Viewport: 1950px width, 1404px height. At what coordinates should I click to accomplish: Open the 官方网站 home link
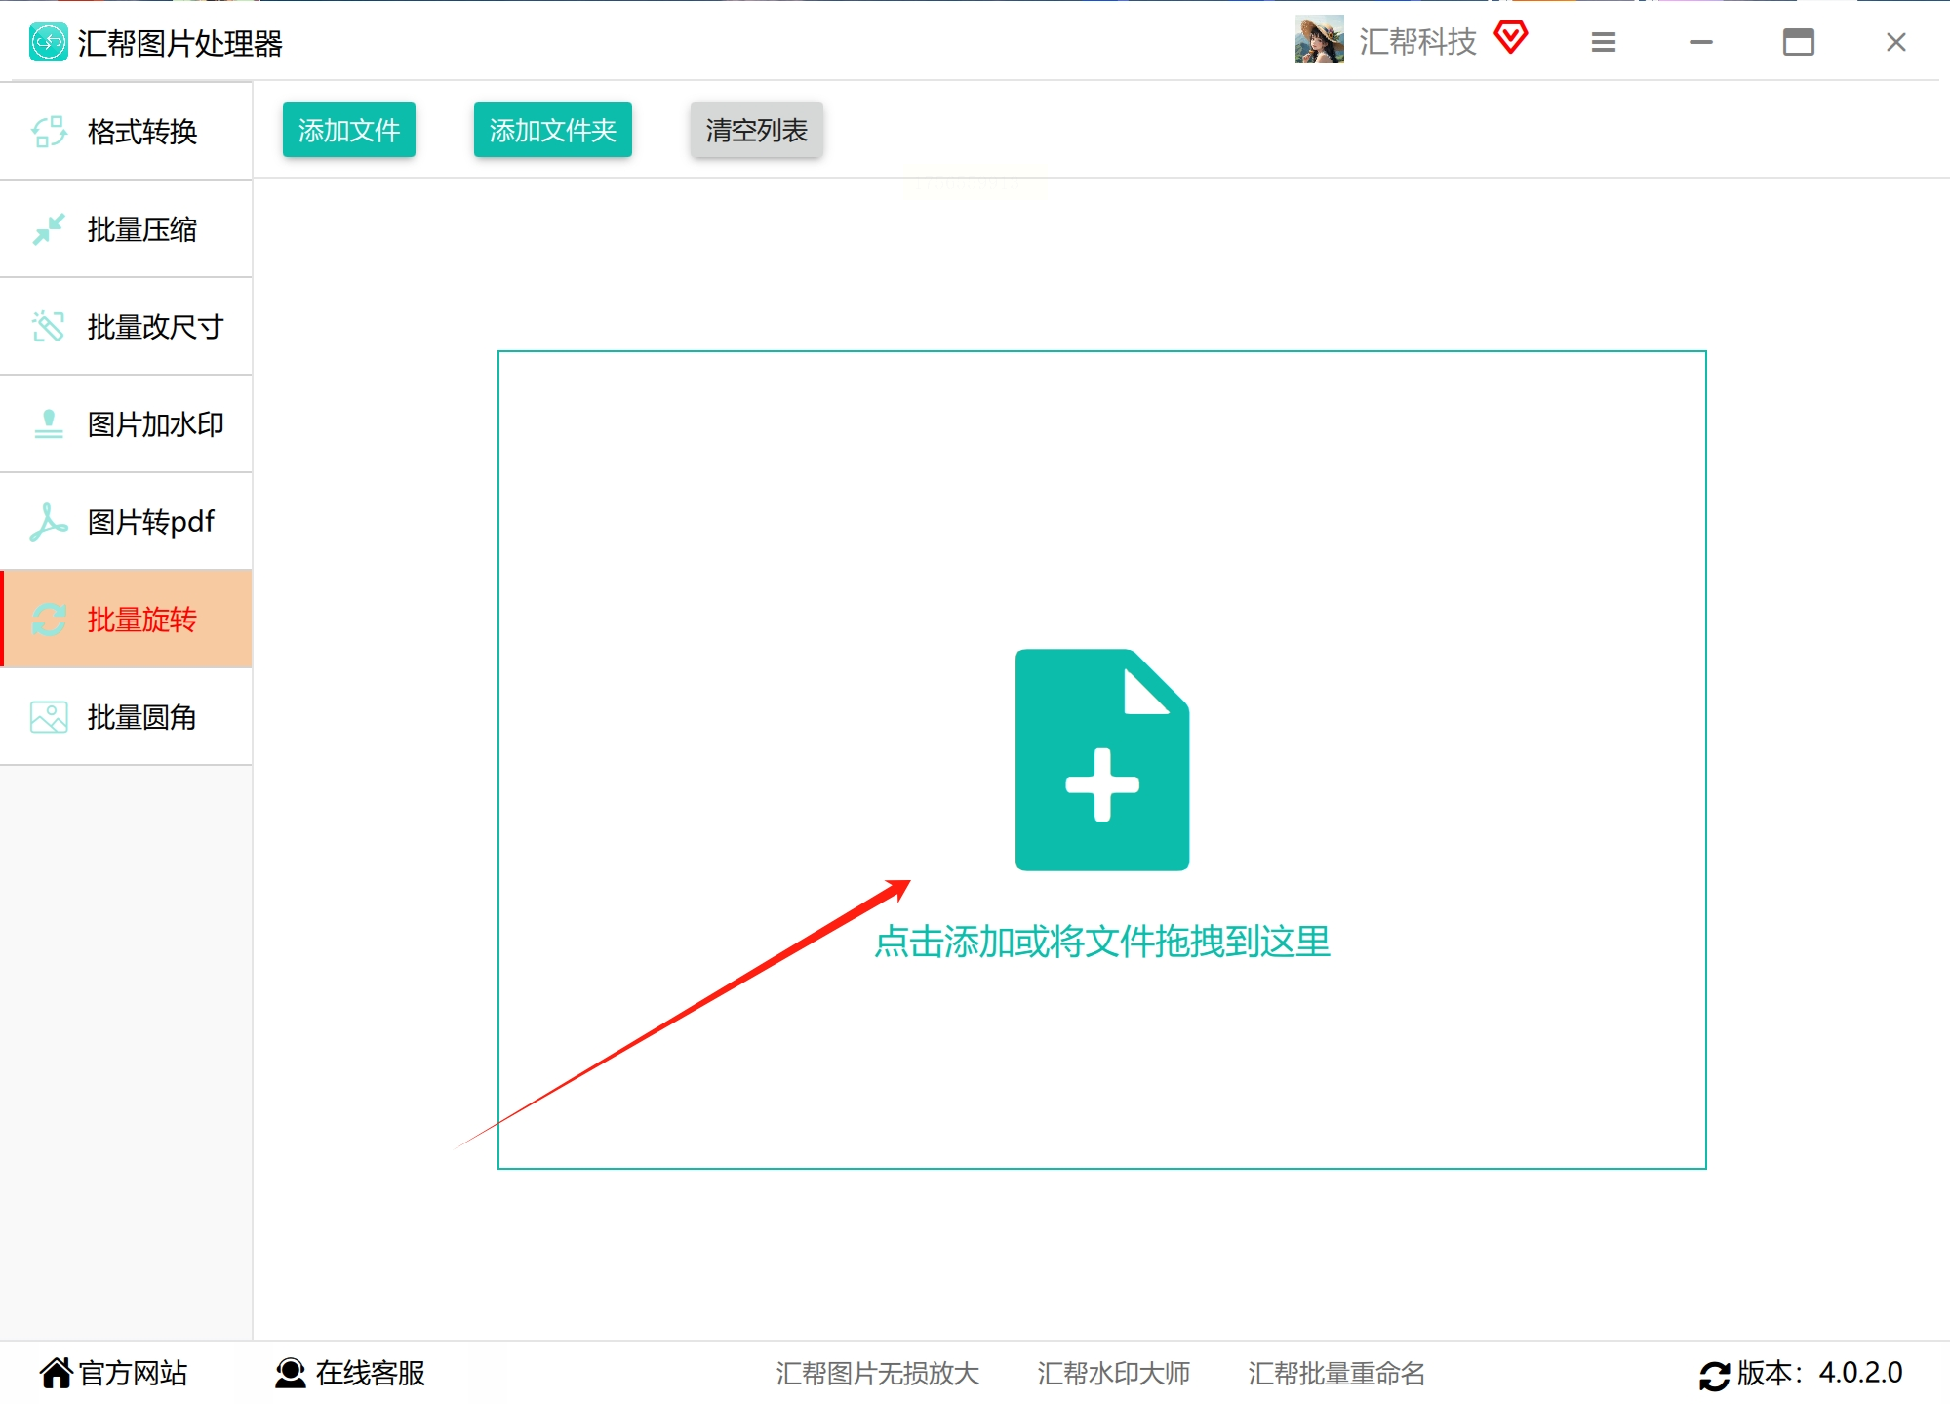pyautogui.click(x=113, y=1373)
